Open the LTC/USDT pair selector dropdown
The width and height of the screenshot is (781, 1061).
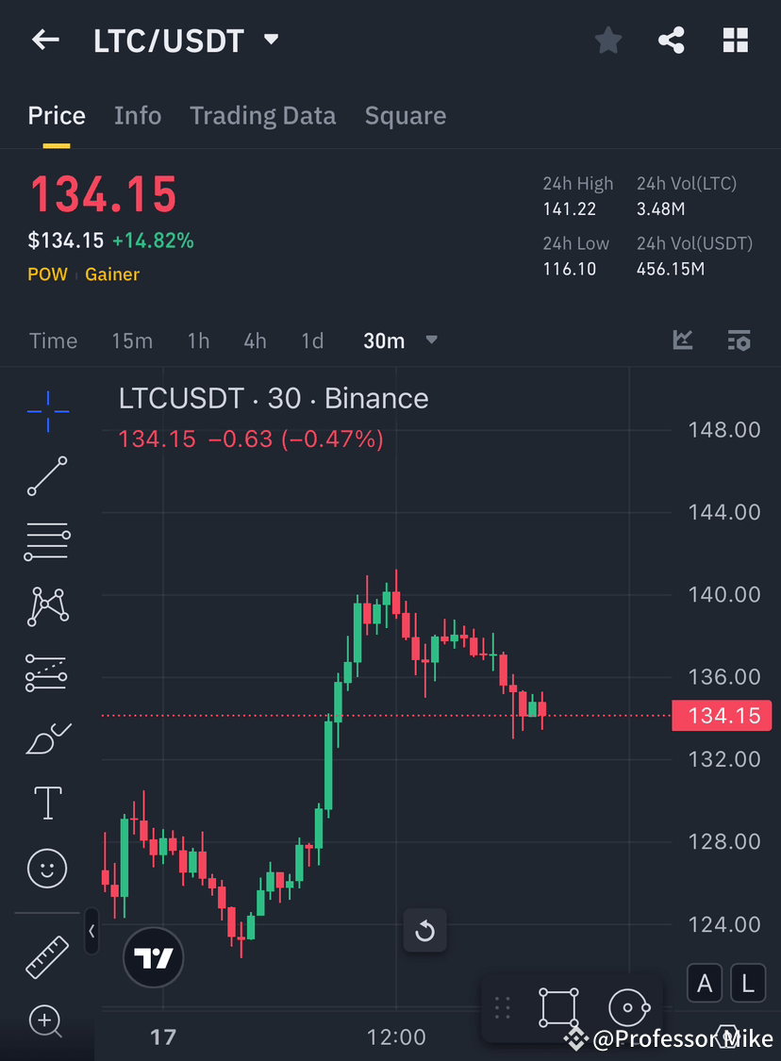(270, 40)
